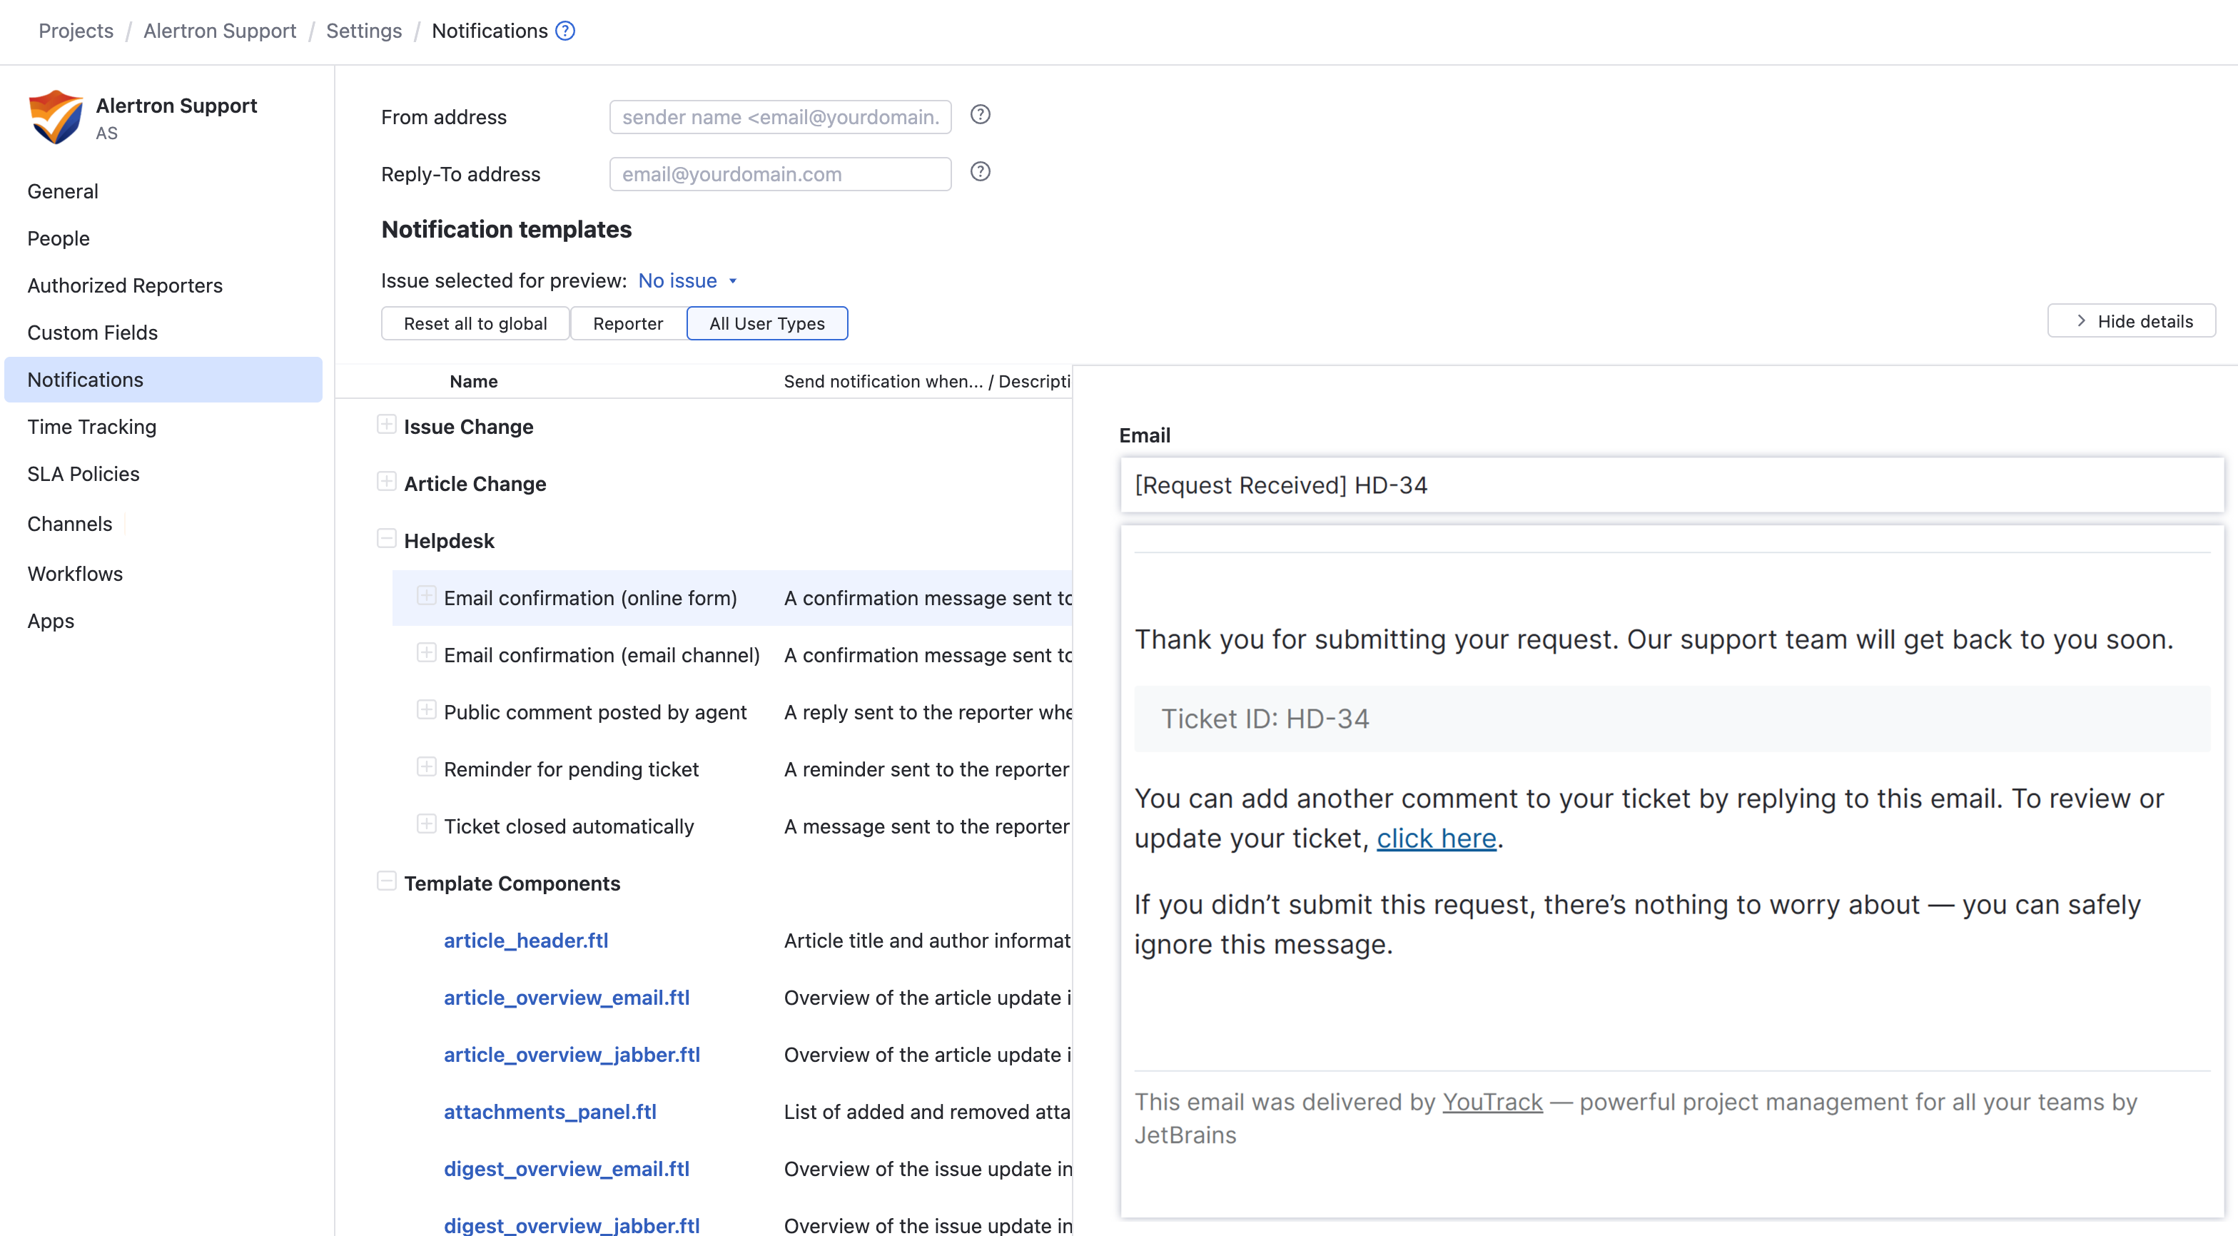Select Reminder for pending ticket template
The image size is (2238, 1236).
coord(571,769)
